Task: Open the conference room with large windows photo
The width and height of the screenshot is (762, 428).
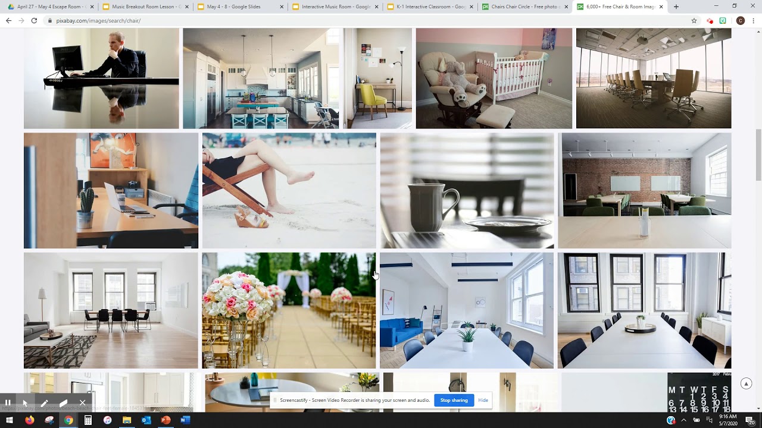Action: pyautogui.click(x=654, y=78)
